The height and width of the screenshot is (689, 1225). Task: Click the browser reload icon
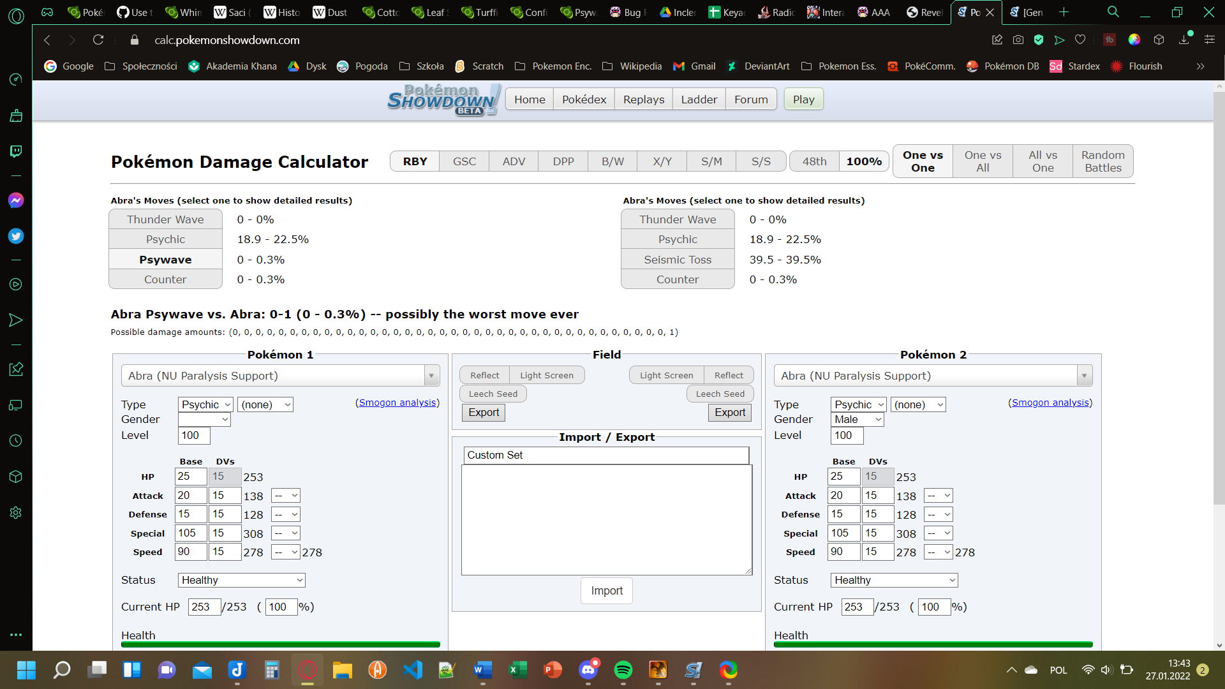98,40
